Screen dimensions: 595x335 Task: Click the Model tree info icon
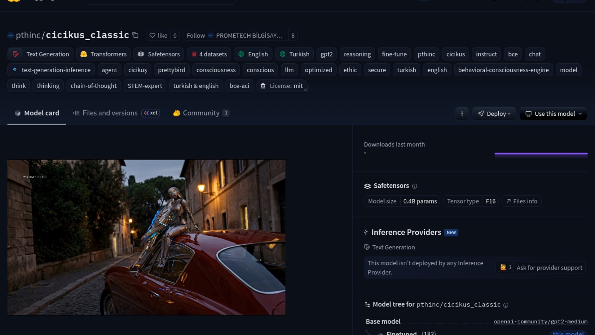pyautogui.click(x=506, y=305)
